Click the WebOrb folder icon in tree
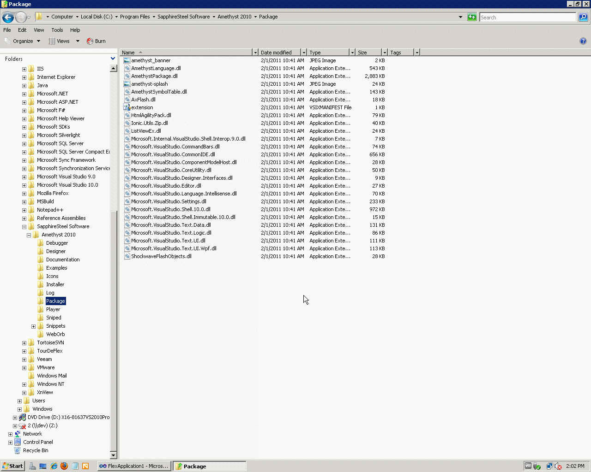The height and width of the screenshot is (472, 591). [x=41, y=334]
